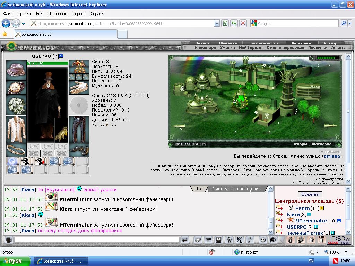Click the floppy disk save icon in the chat toolbar
Image resolution: width=355 pixels, height=266 pixels.
(x=219, y=240)
